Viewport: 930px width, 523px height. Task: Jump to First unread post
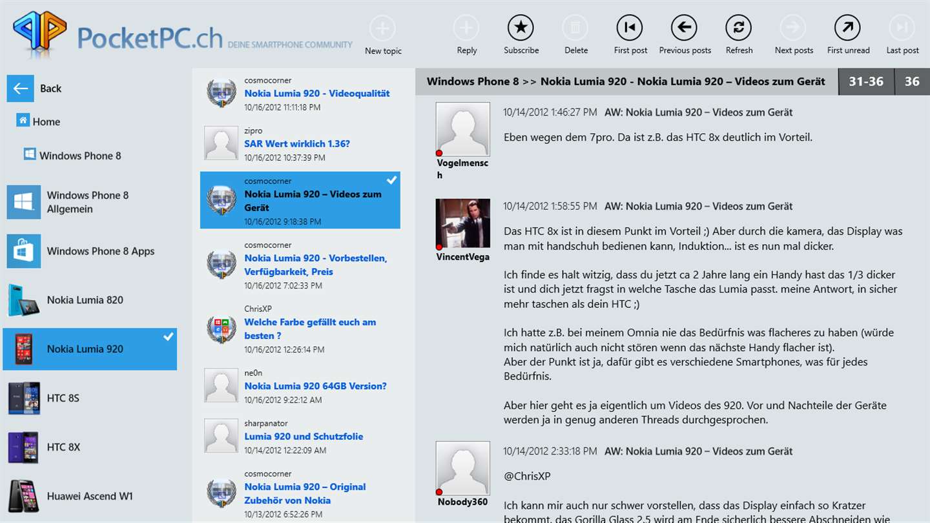(848, 28)
